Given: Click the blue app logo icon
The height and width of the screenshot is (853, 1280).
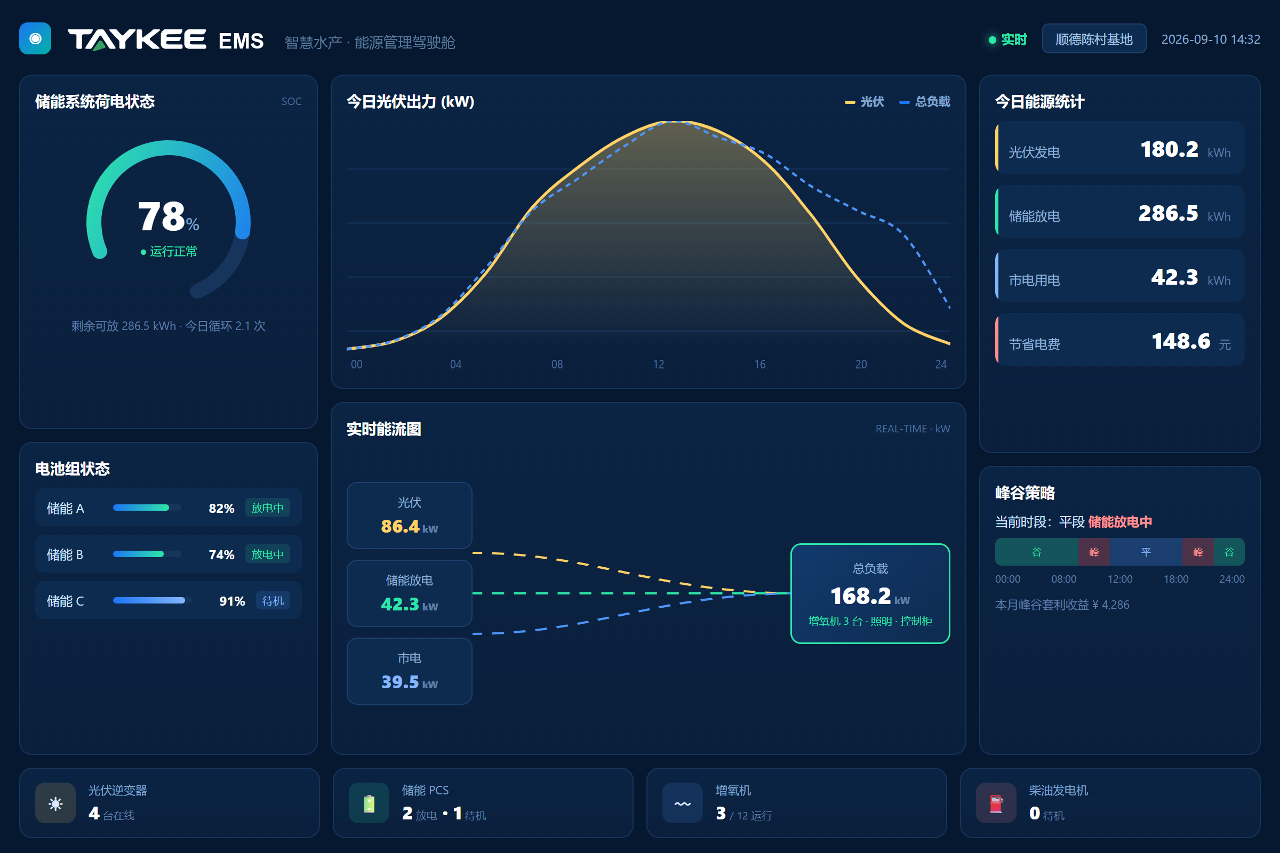Looking at the screenshot, I should [x=35, y=38].
